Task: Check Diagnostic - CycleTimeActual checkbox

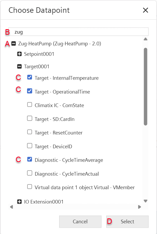Action: click(30, 173)
